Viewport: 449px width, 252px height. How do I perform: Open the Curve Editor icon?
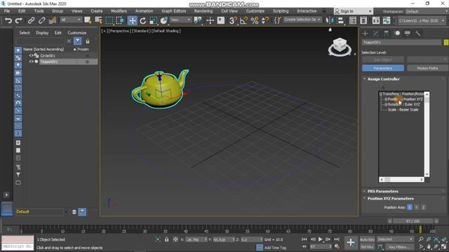coord(387,20)
